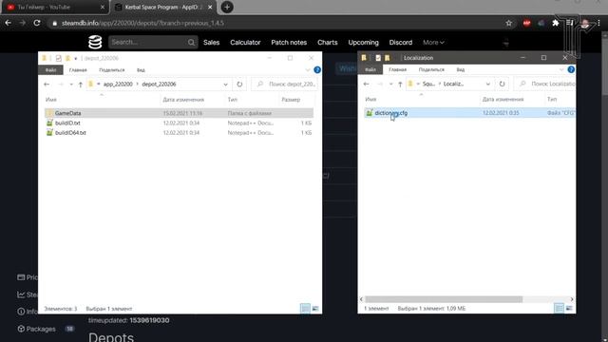
Task: Open the Поделиться tab in depot_220206 window
Action: (x=112, y=69)
